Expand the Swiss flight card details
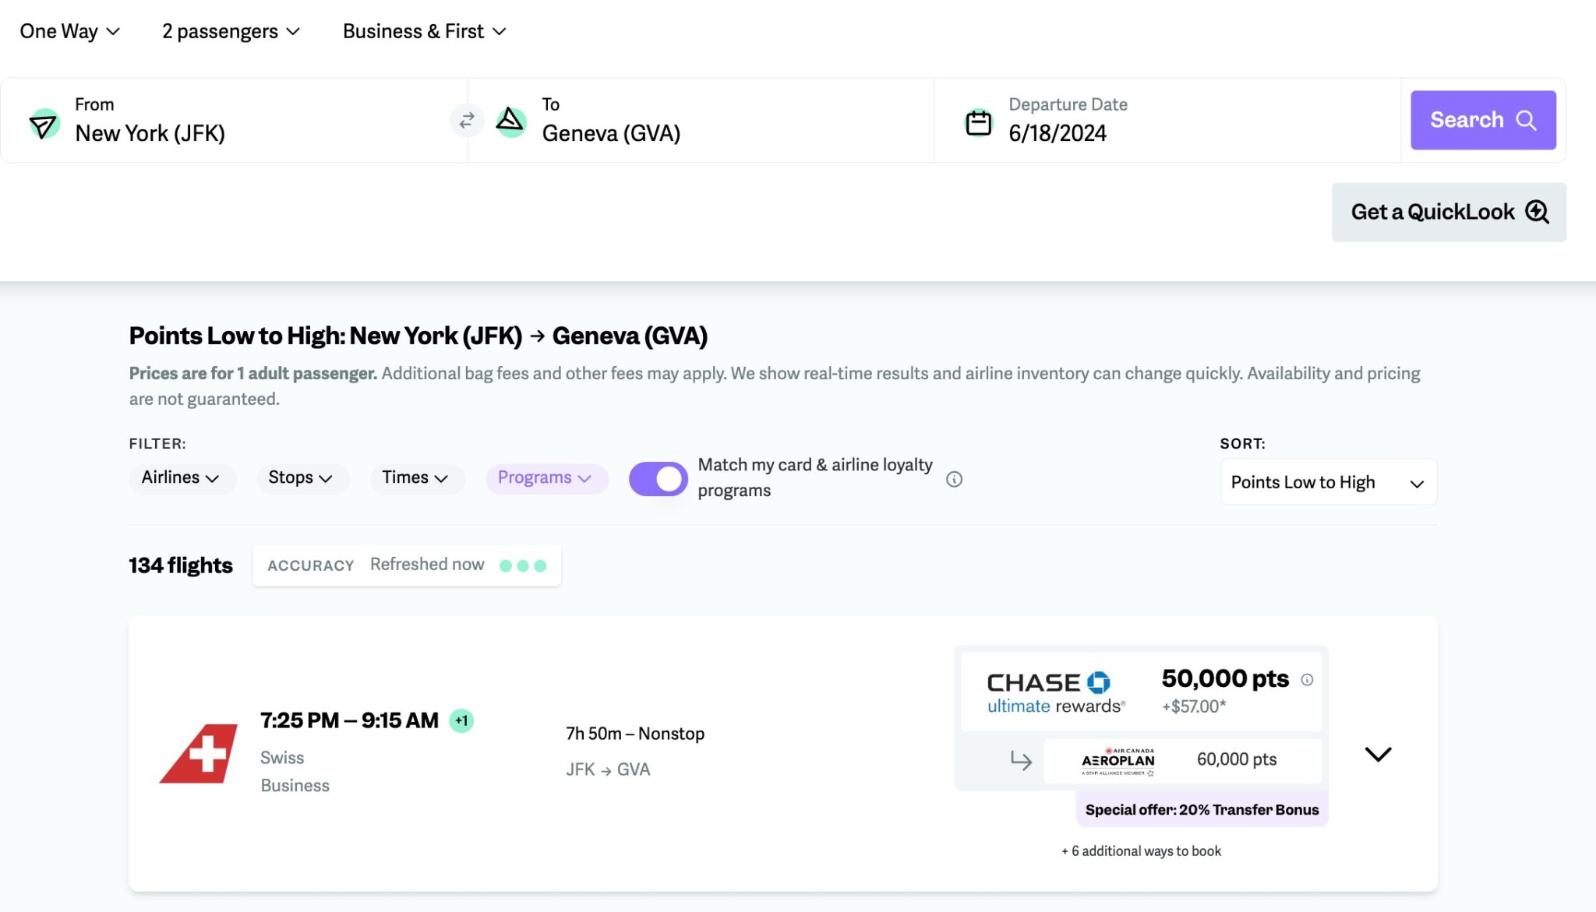Screen dimensions: 1596x912 (1378, 753)
